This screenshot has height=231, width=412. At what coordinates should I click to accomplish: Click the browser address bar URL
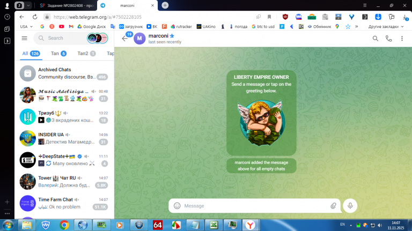pyautogui.click(x=98, y=17)
